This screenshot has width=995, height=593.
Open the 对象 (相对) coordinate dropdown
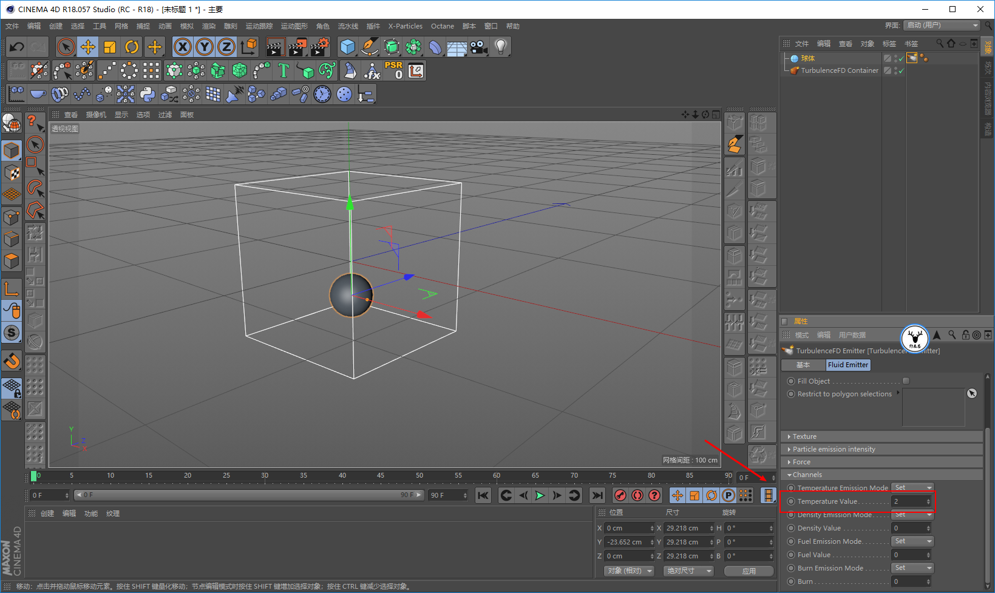coord(629,571)
